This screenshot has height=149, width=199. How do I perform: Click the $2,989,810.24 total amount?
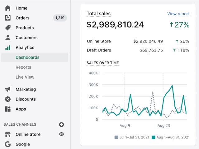pos(115,25)
